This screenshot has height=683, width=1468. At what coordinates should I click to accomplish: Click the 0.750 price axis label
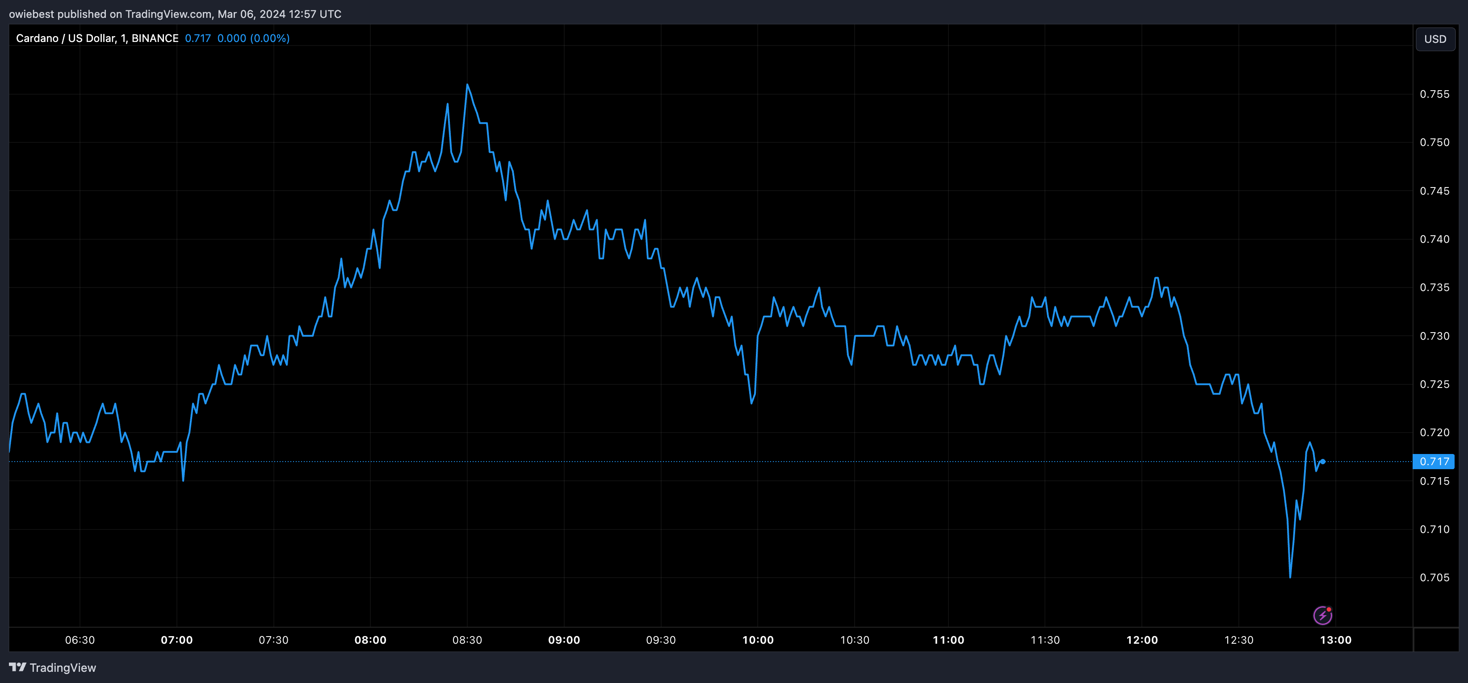1434,142
